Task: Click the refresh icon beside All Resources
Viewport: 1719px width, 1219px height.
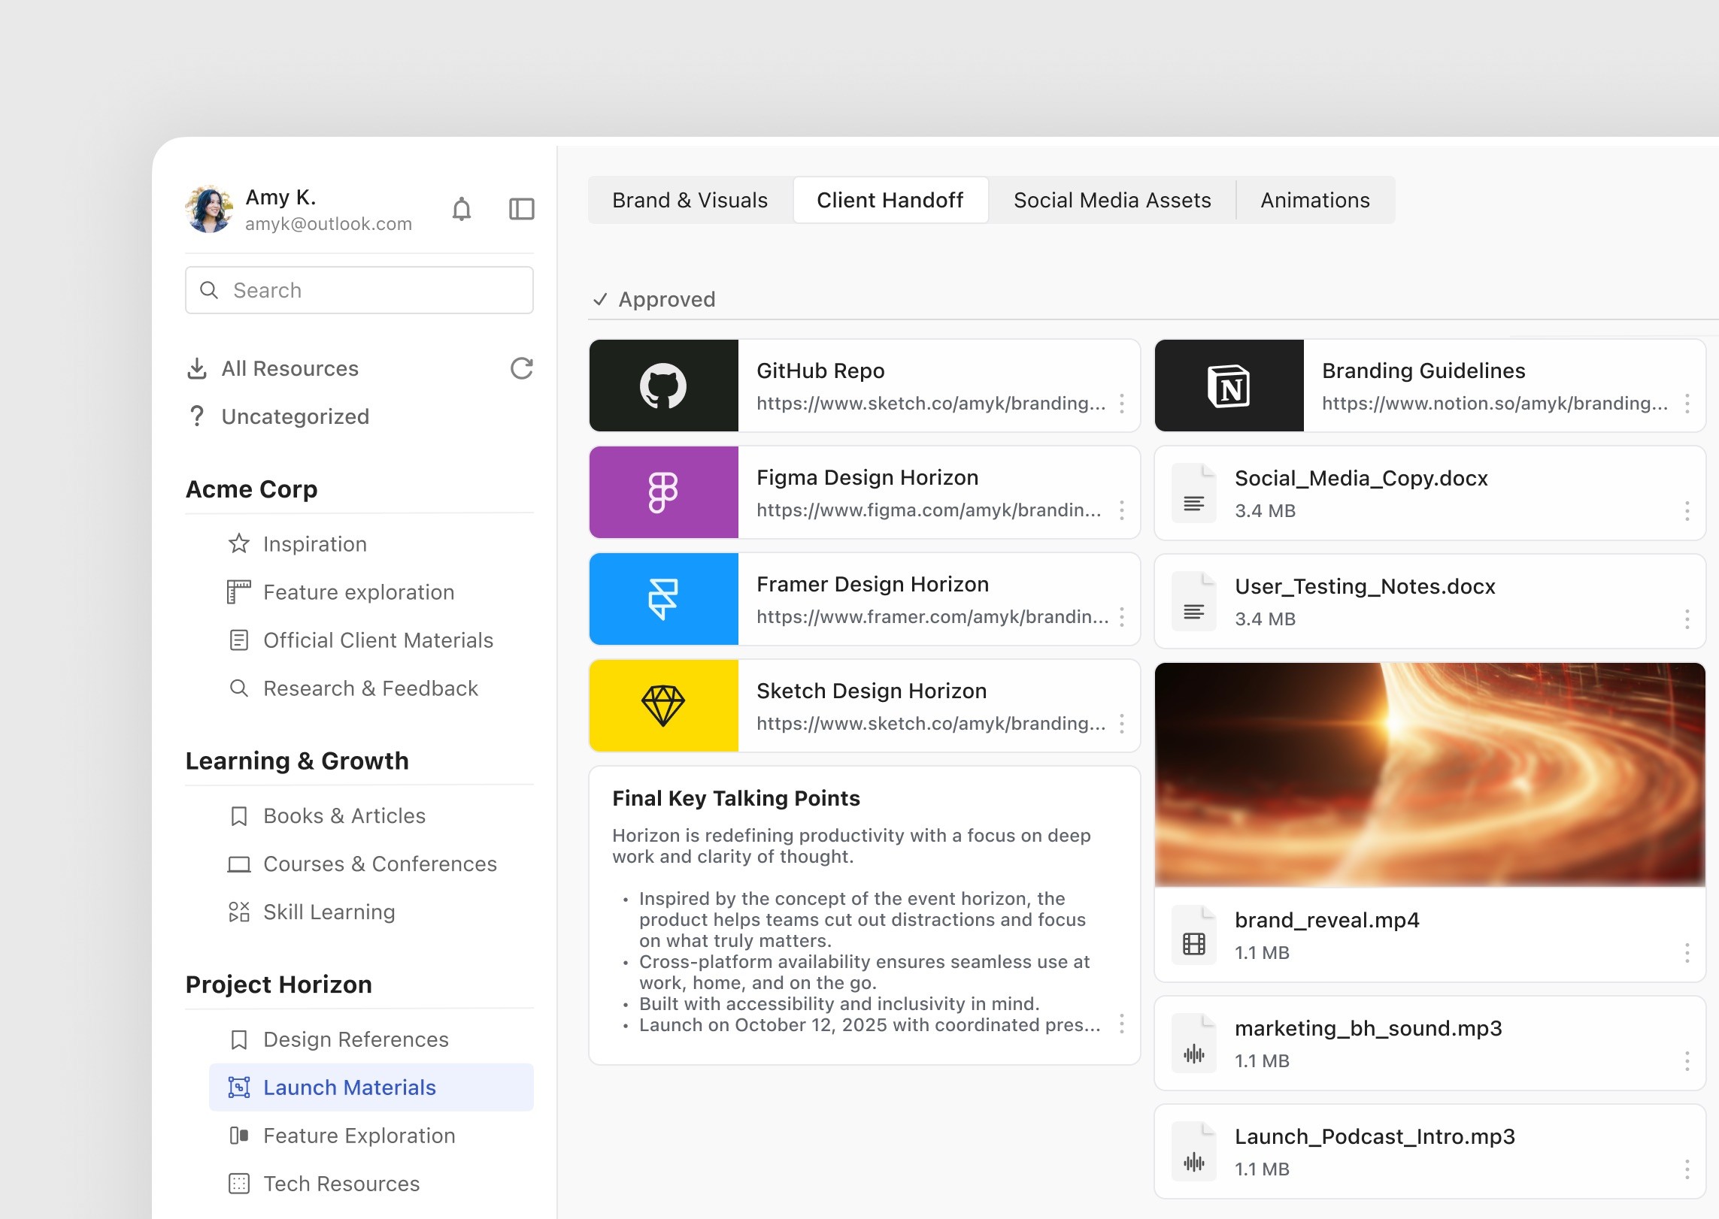Action: pos(521,368)
